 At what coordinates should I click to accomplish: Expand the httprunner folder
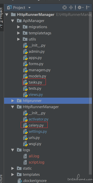pos(13,101)
